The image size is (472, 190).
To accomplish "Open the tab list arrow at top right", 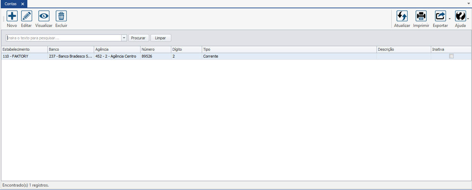I will click(x=469, y=3).
